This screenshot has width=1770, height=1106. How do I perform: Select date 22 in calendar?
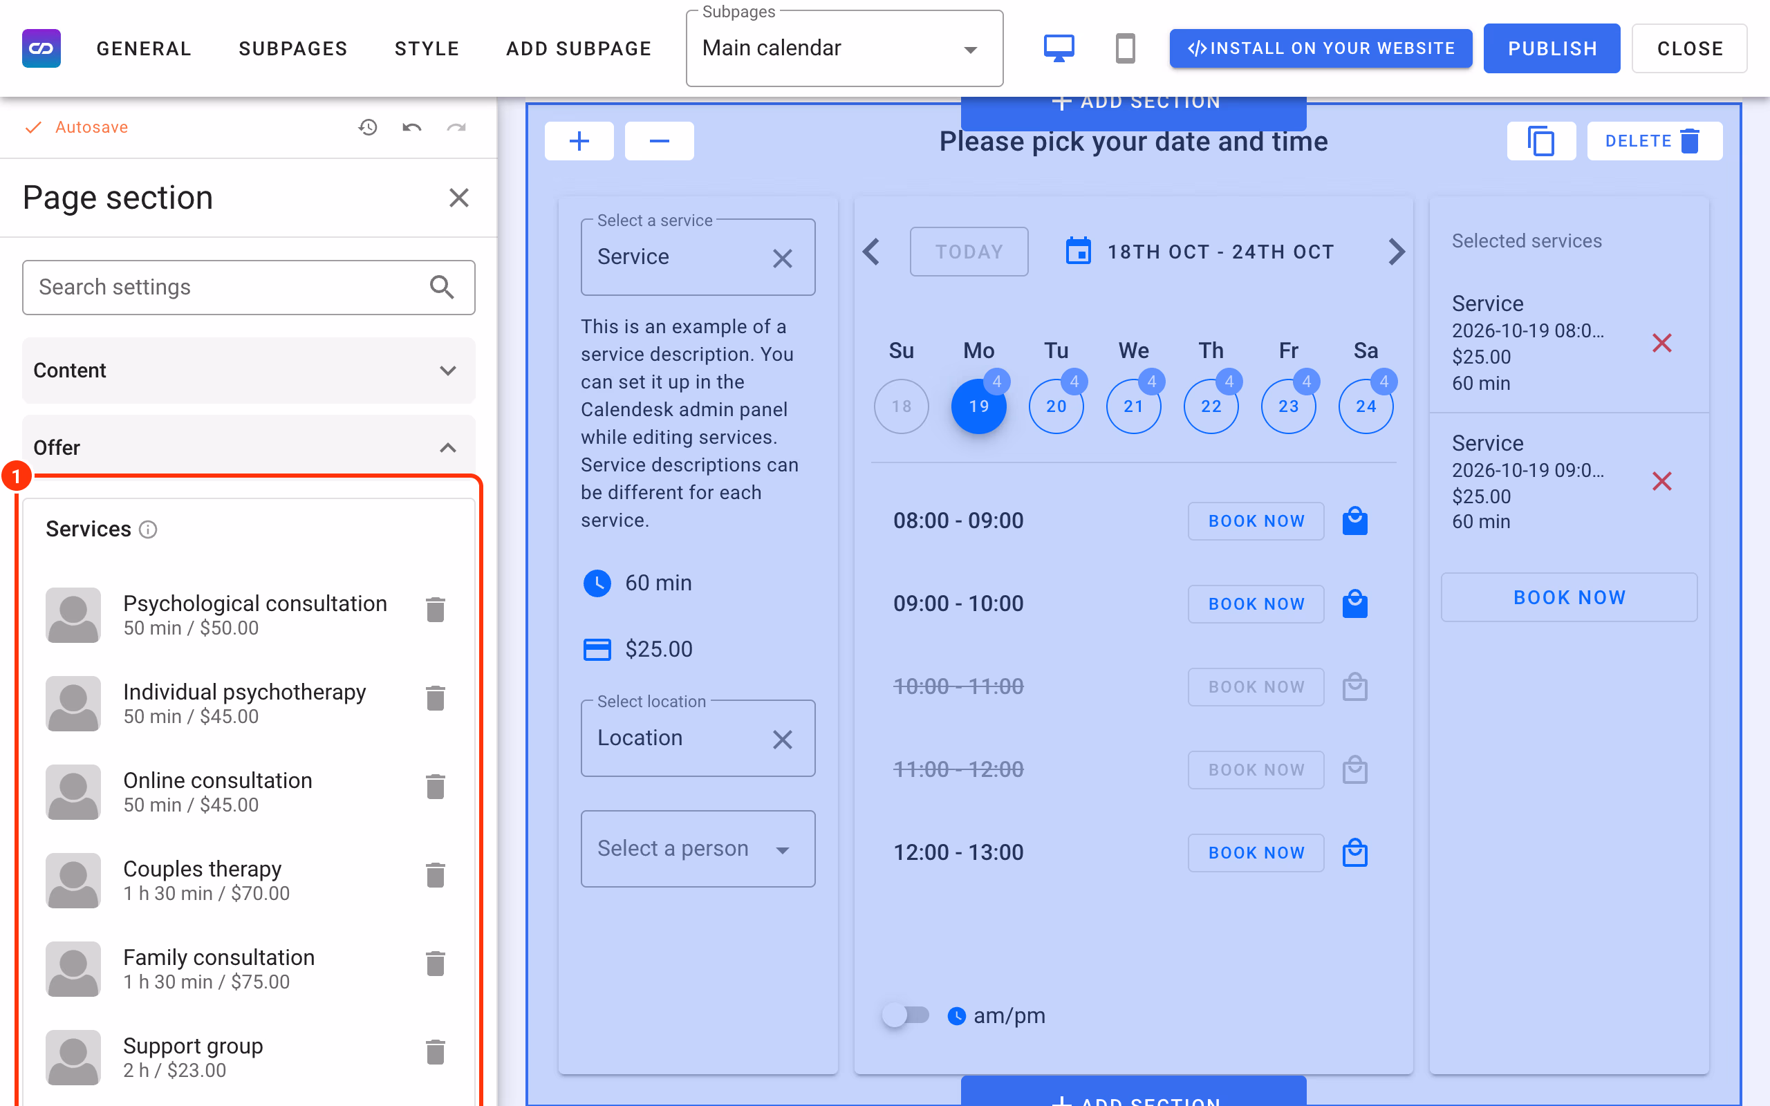(1211, 406)
